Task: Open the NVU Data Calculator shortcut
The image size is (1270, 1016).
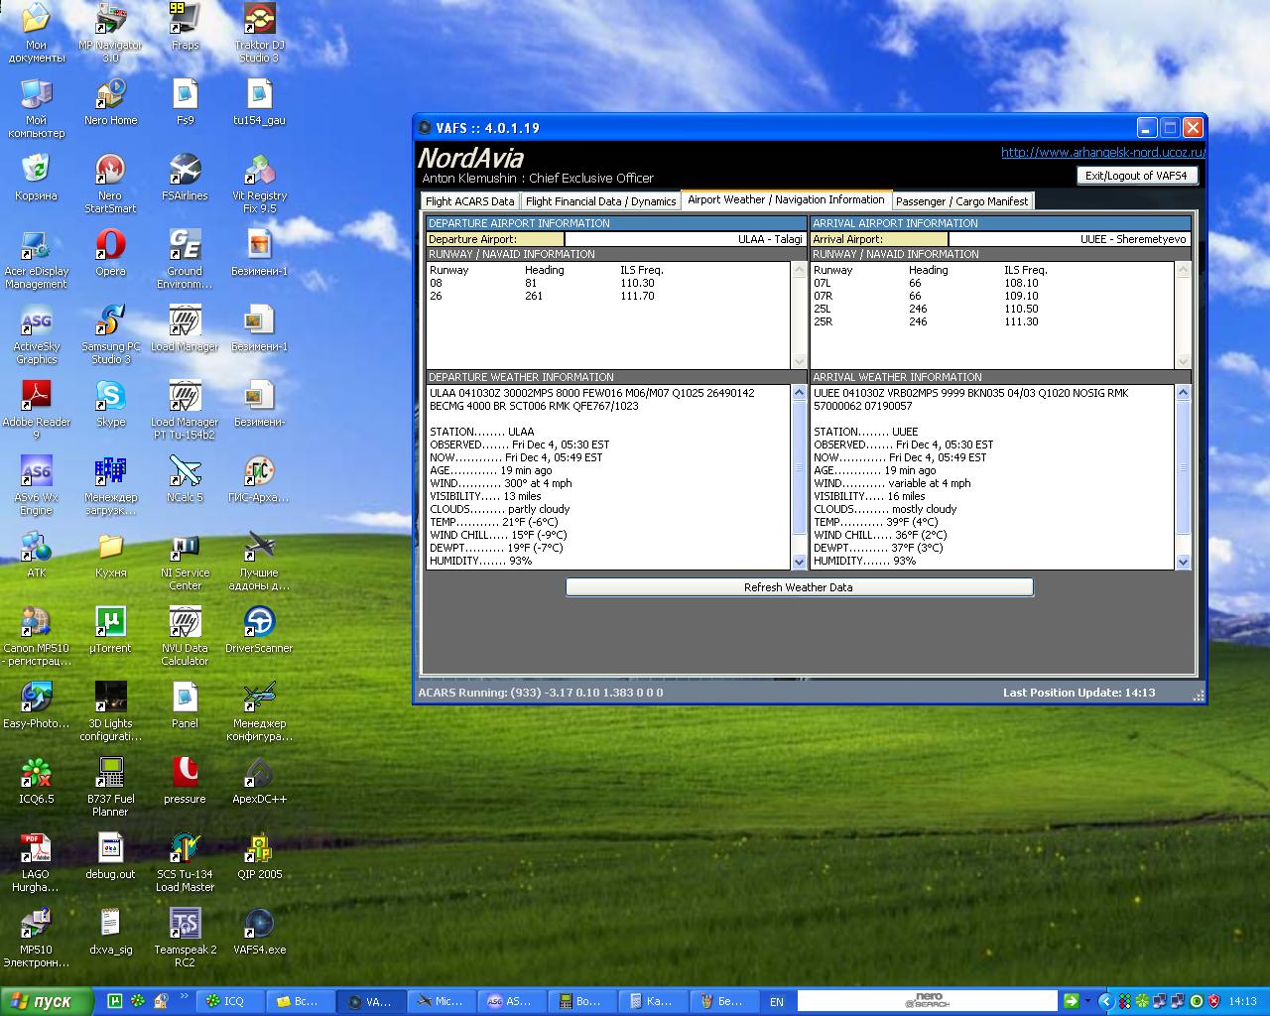Action: [x=185, y=636]
